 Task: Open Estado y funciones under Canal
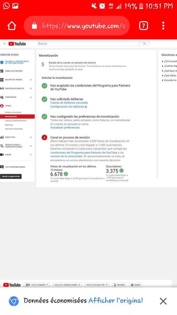tap(13, 112)
